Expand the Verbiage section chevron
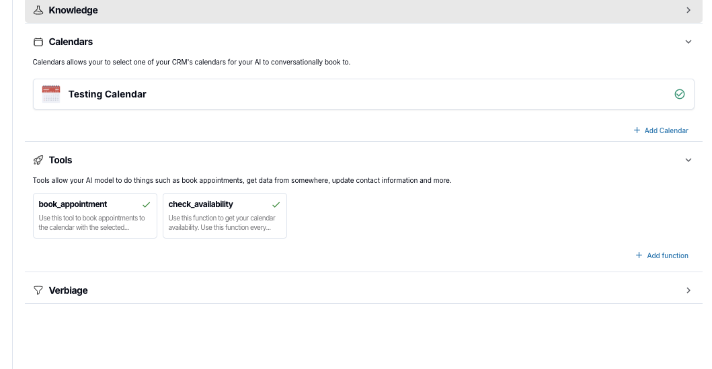 click(x=688, y=290)
